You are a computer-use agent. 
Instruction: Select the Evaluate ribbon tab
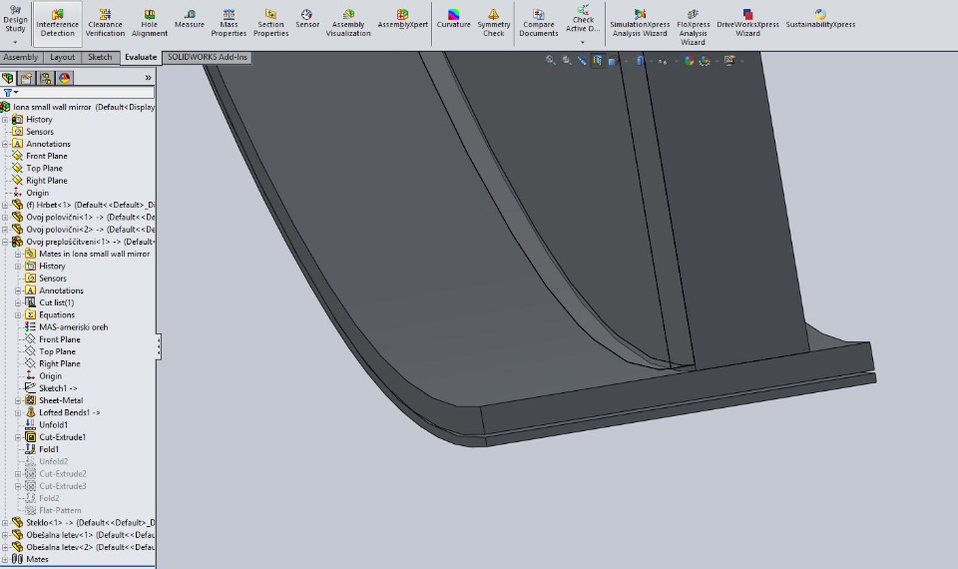pos(141,57)
